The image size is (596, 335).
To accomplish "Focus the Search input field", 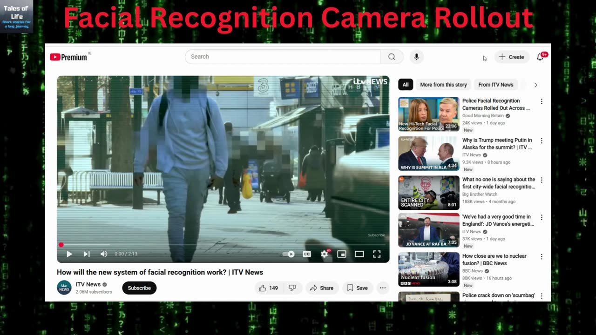I will (x=283, y=57).
